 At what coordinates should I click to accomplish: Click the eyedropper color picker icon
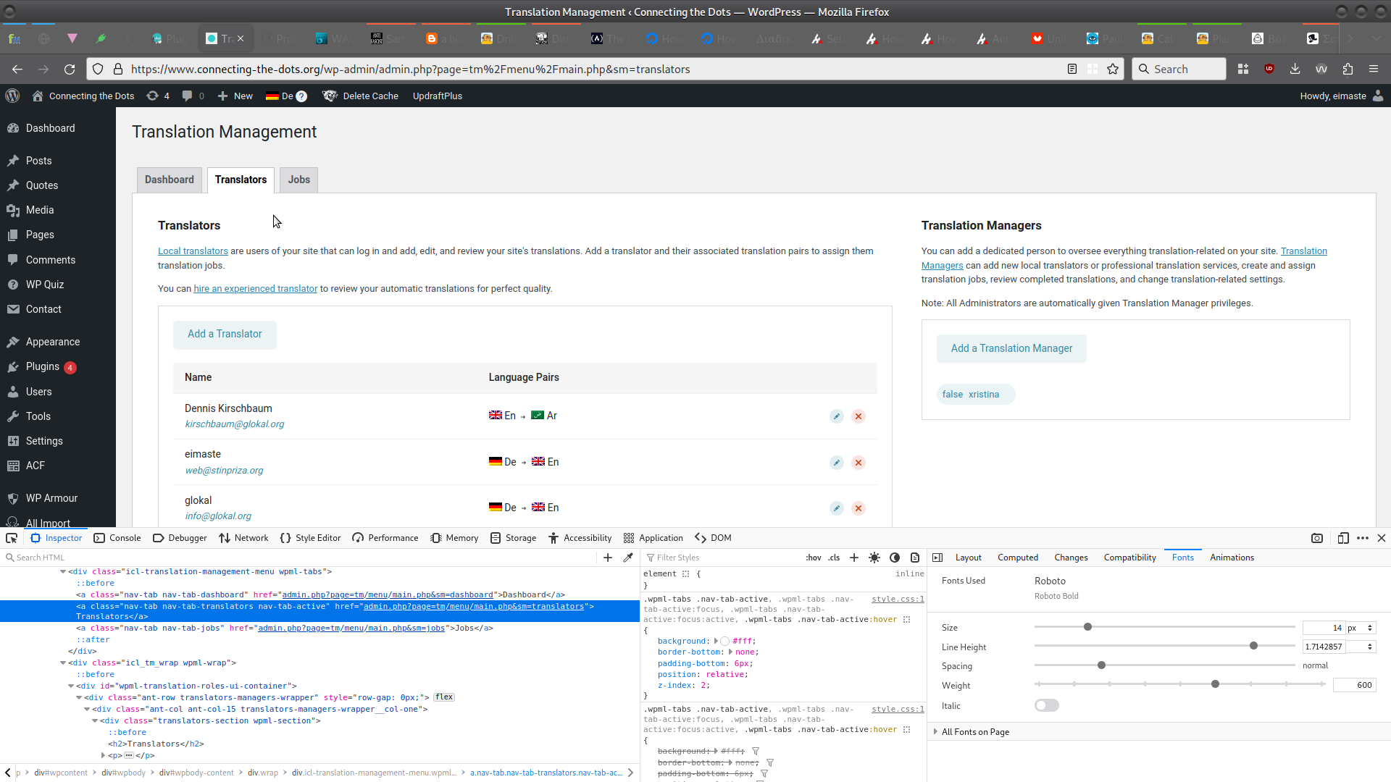click(x=628, y=558)
